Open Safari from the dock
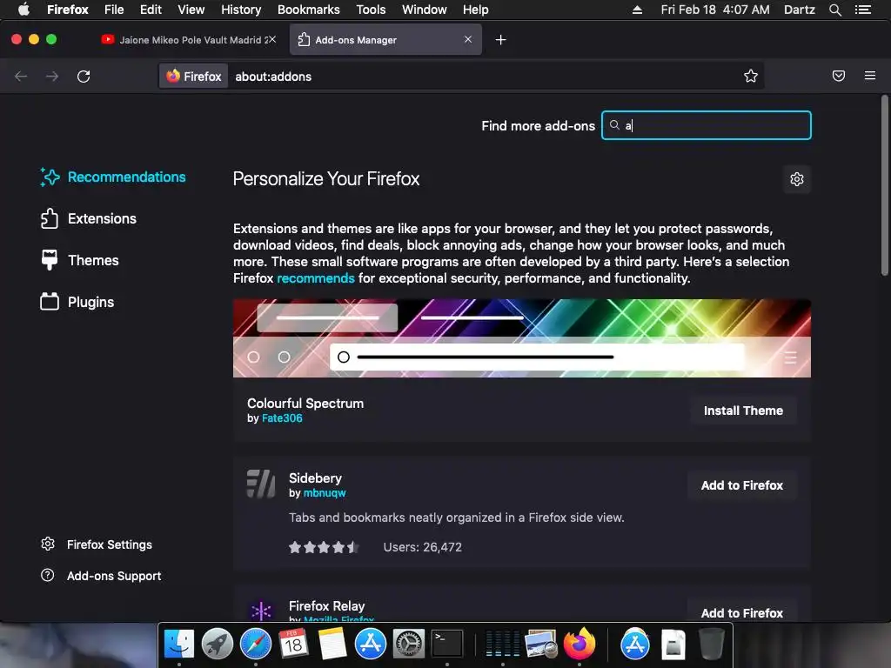Viewport: 891px width, 668px height. point(255,644)
